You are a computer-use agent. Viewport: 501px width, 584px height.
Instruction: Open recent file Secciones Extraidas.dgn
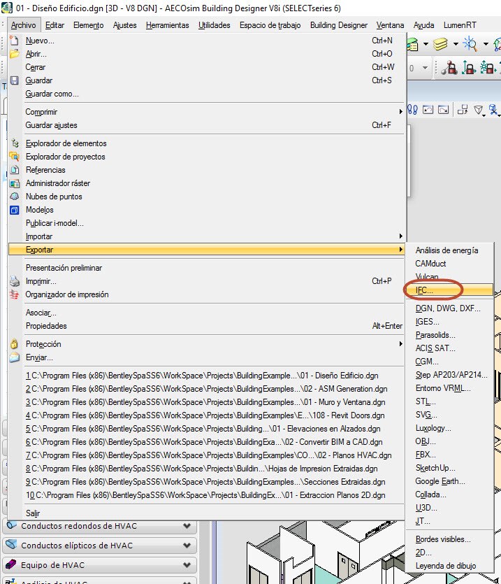click(206, 482)
